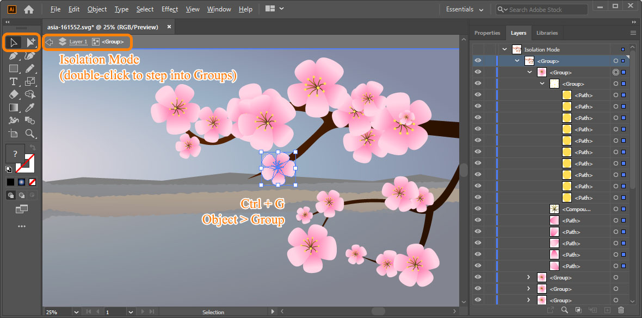The image size is (642, 318).
Task: Activate the Eyedropper tool
Action: pos(30,107)
